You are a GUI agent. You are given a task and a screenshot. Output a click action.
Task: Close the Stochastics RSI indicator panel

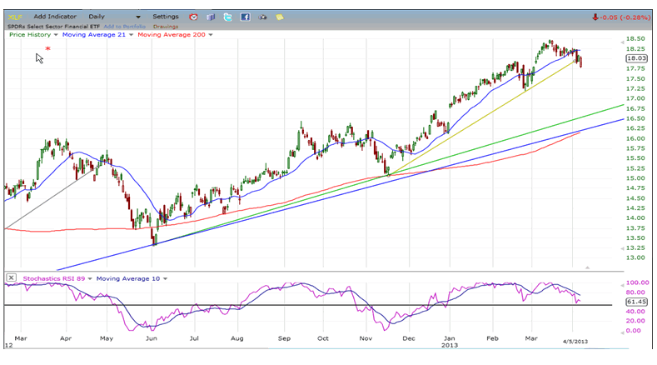click(11, 277)
